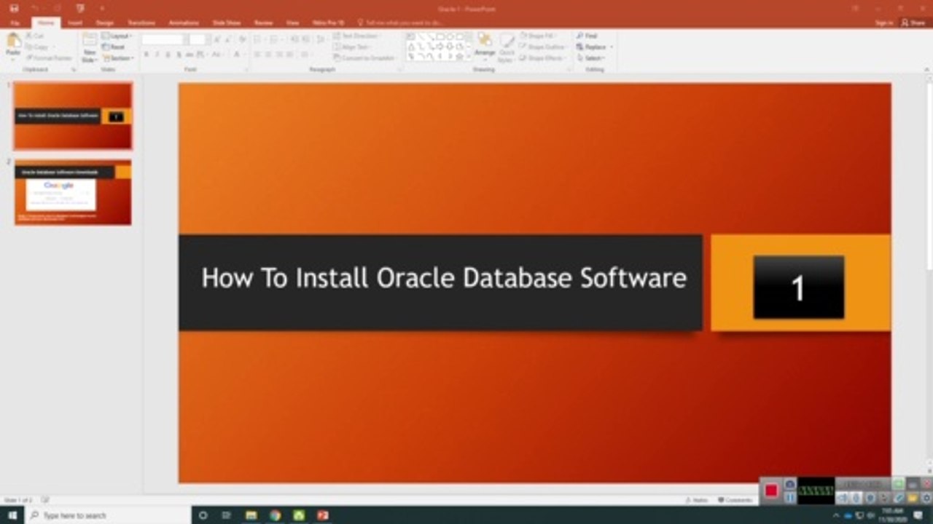Click Sign in

[x=883, y=23]
